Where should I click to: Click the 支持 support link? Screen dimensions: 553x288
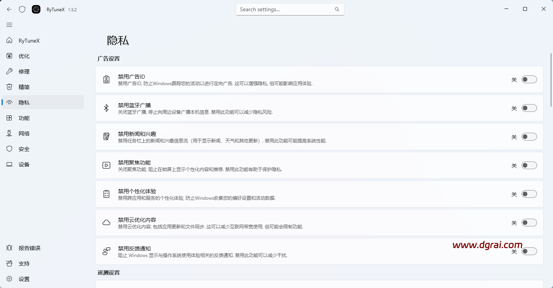24,263
